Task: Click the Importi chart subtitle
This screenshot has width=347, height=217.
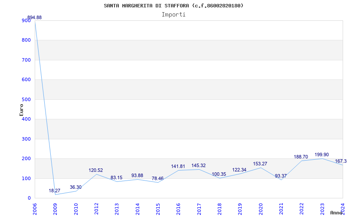Action: coord(173,14)
